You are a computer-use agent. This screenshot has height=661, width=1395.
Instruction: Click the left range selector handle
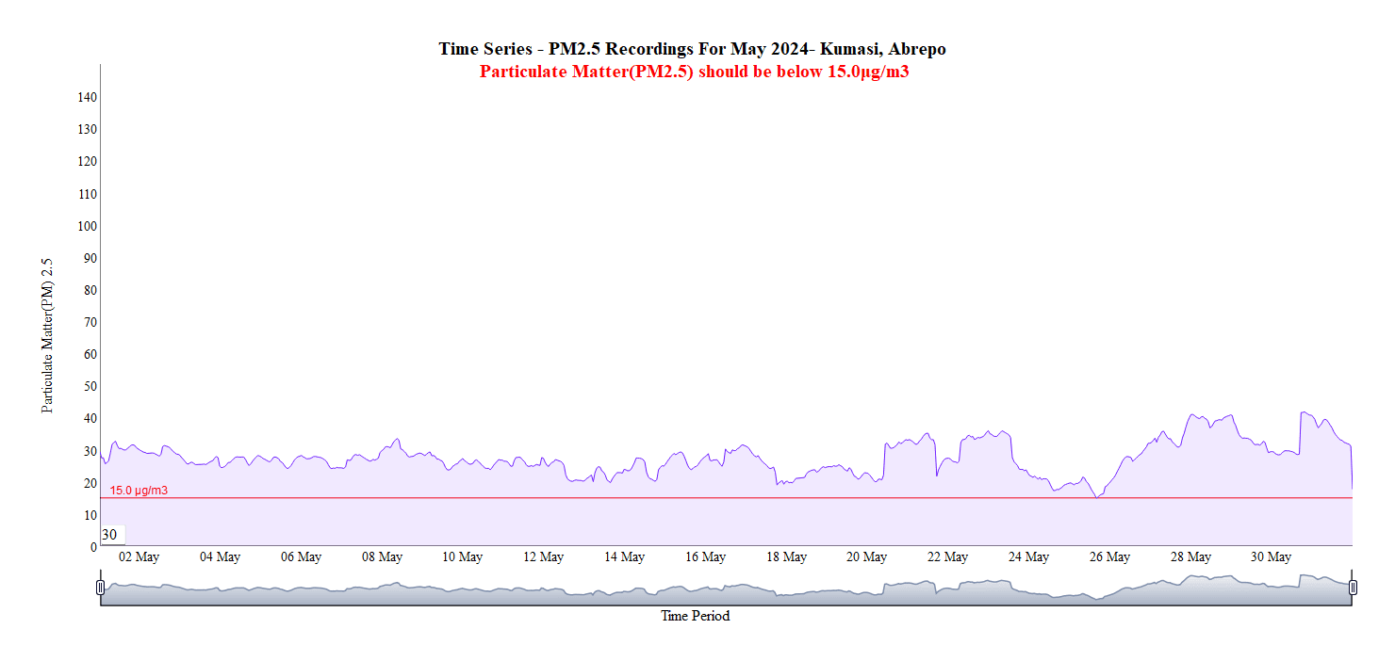(101, 588)
